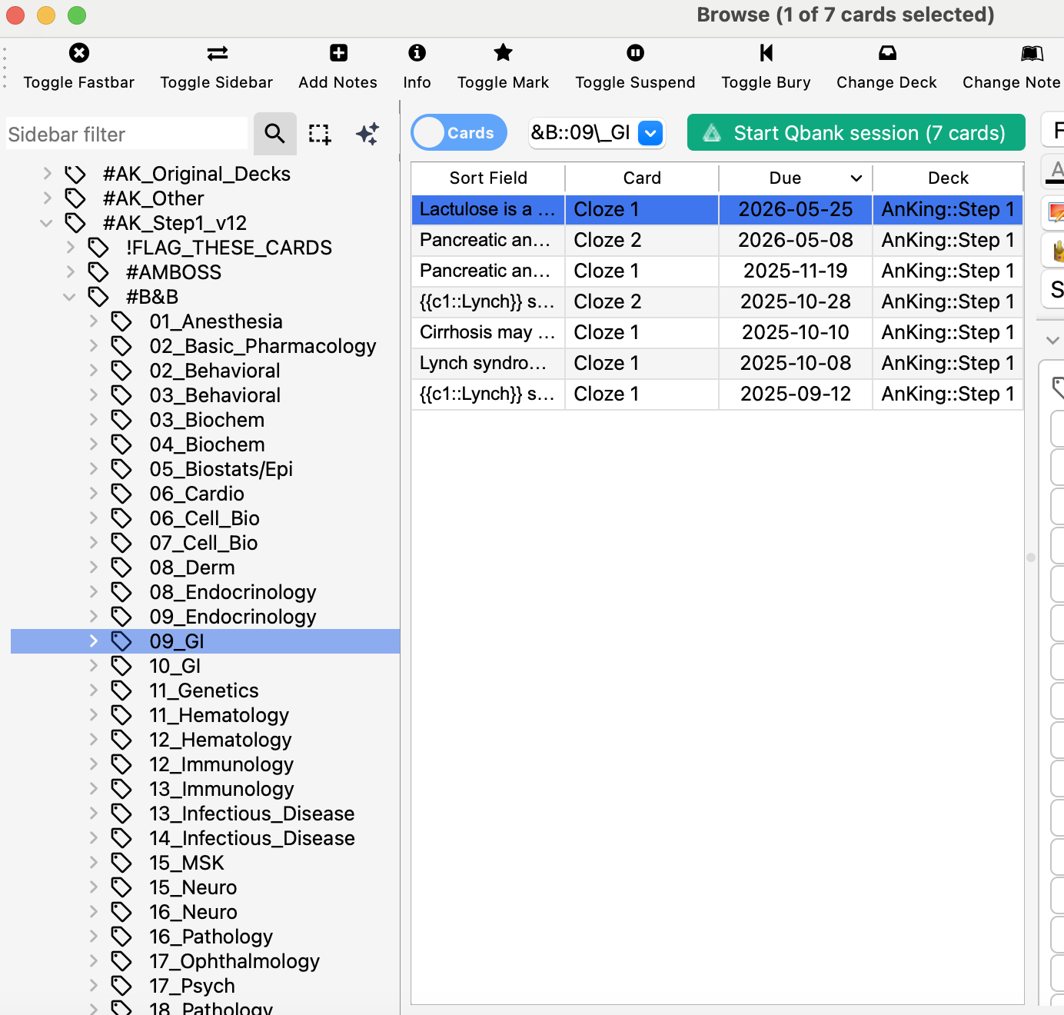This screenshot has width=1064, height=1015.
Task: Click the Add Notes plus icon
Action: click(338, 53)
